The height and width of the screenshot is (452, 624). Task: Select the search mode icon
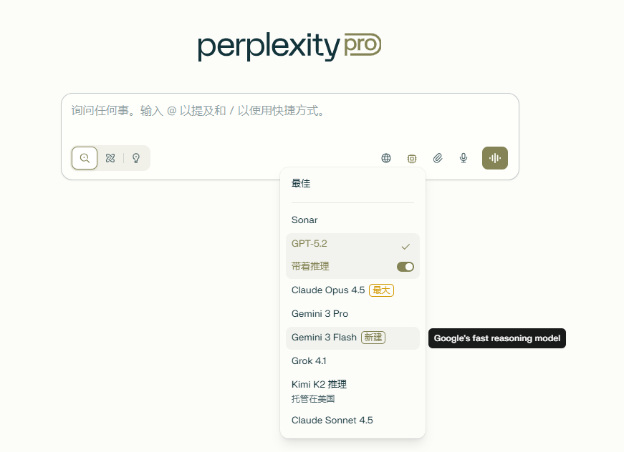point(84,158)
